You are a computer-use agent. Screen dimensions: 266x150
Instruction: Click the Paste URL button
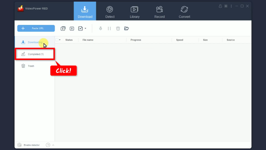coord(36,28)
